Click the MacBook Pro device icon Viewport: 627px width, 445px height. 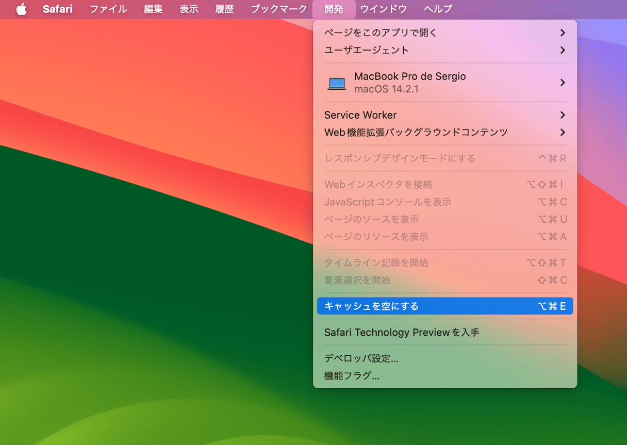click(337, 83)
